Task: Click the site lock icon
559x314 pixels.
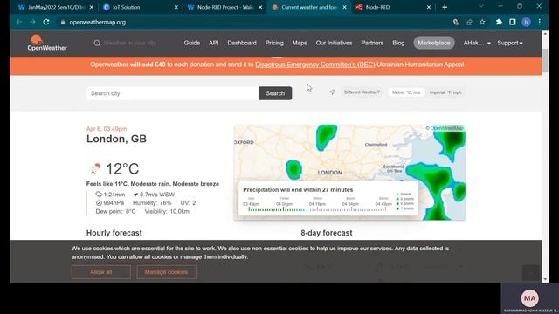Action: tap(63, 22)
